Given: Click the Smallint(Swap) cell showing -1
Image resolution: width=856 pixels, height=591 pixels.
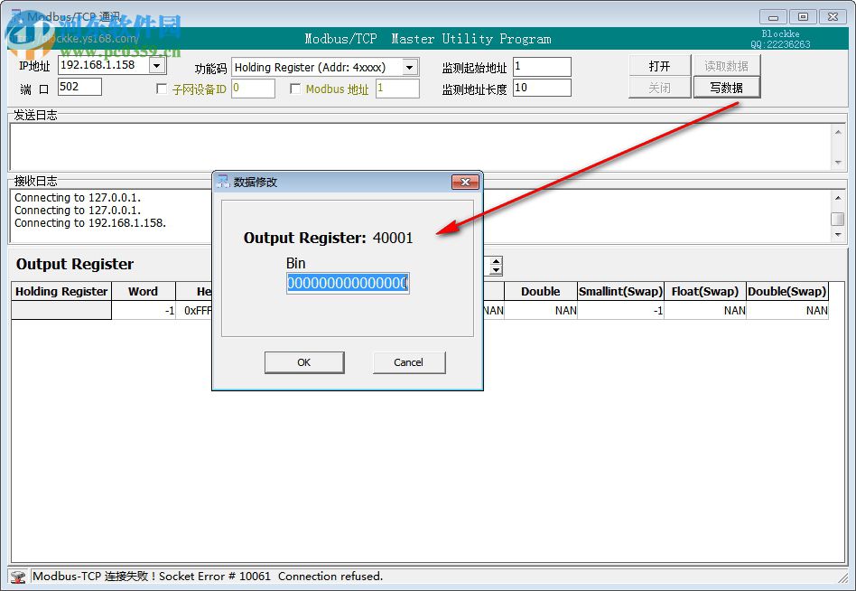Looking at the screenshot, I should coord(620,310).
